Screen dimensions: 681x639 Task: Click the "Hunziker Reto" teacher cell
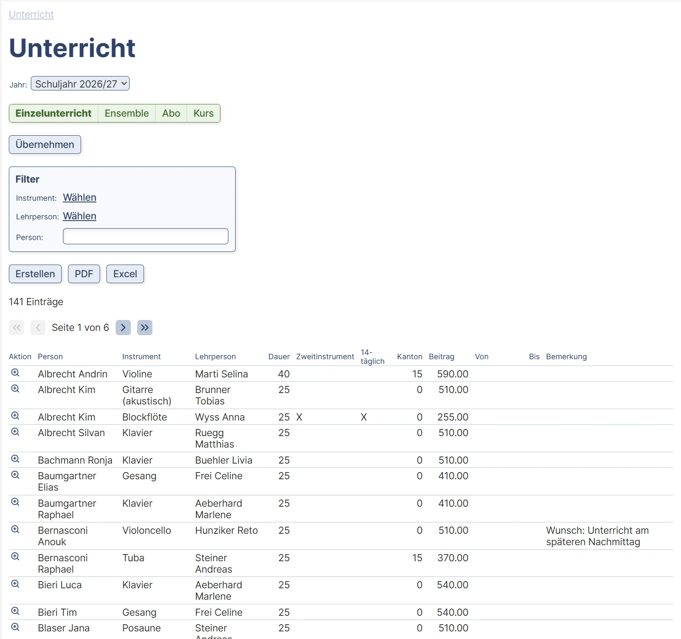[x=226, y=530]
